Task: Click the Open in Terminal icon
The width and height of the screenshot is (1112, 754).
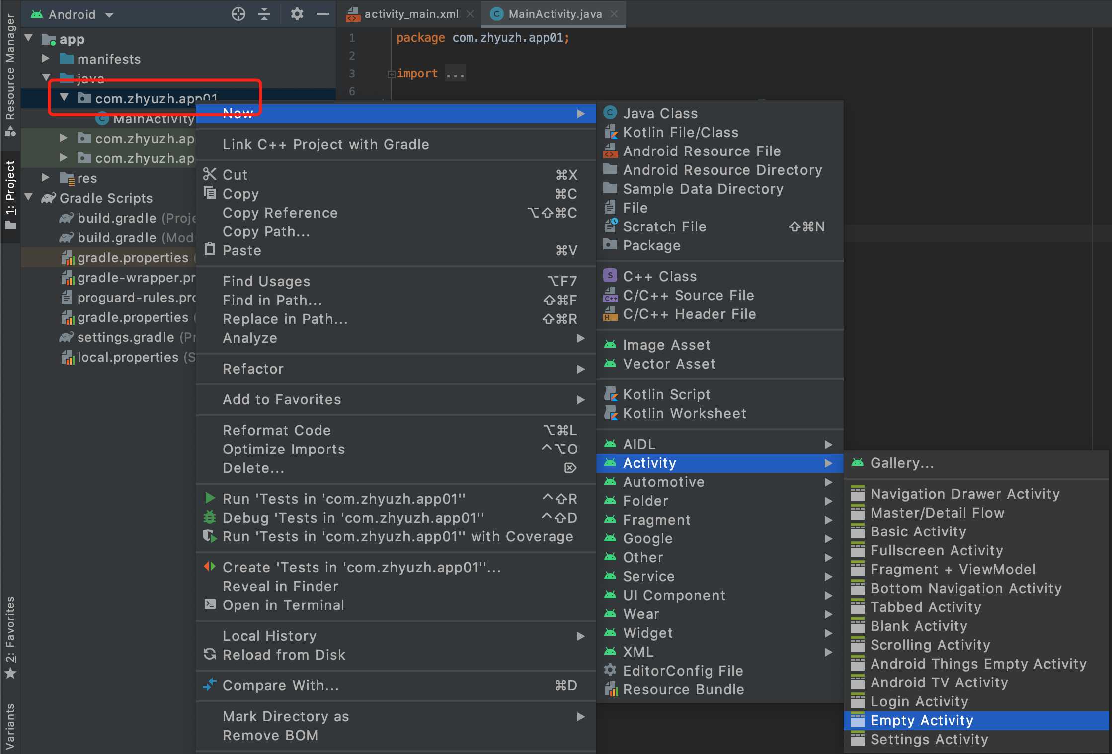Action: [x=210, y=604]
